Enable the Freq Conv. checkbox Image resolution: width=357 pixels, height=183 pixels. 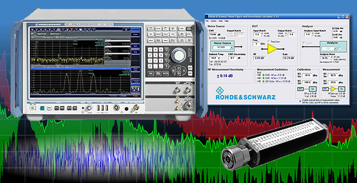(269, 41)
